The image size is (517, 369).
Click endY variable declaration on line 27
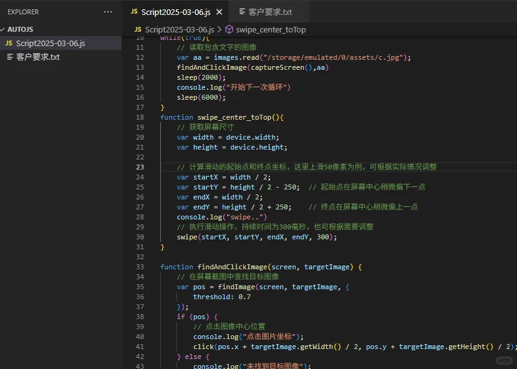[234, 207]
